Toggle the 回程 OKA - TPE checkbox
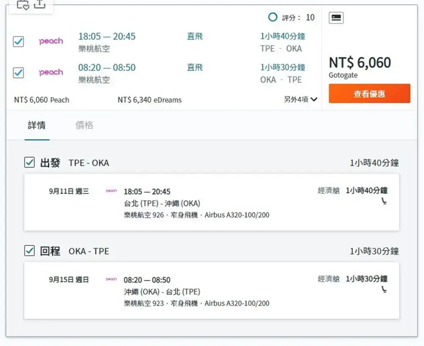This screenshot has height=346, width=424. pos(30,251)
